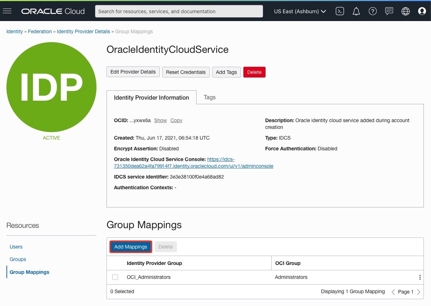
Task: Focus the resources search field
Action: [179, 11]
